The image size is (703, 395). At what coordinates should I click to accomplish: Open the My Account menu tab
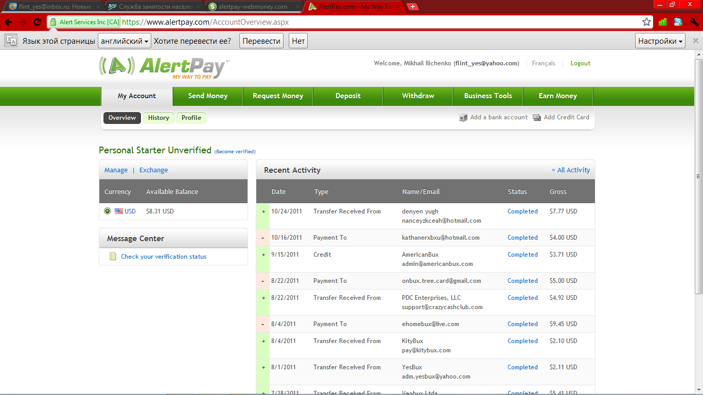[137, 96]
